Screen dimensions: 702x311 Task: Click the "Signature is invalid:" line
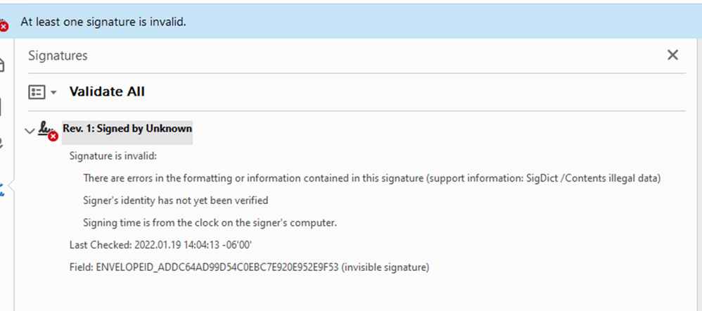click(x=113, y=155)
